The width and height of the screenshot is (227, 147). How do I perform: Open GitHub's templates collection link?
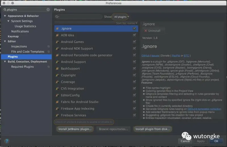point(204,109)
